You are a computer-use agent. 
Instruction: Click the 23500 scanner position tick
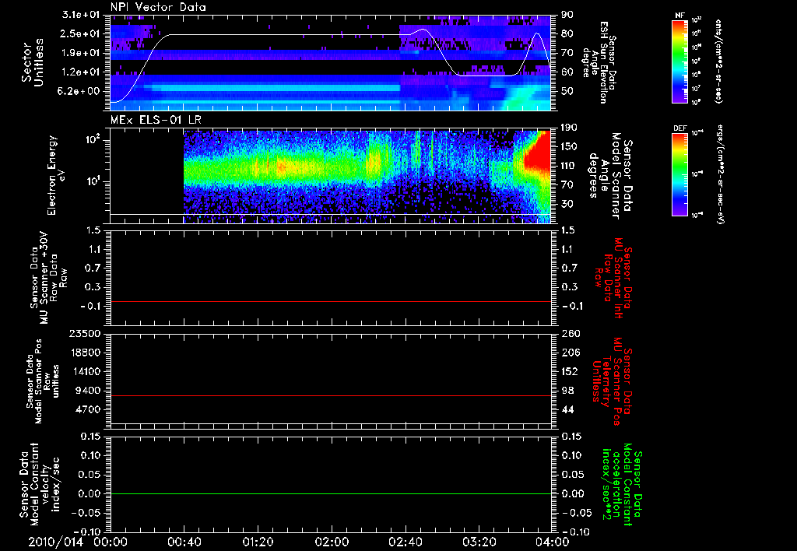(x=86, y=334)
